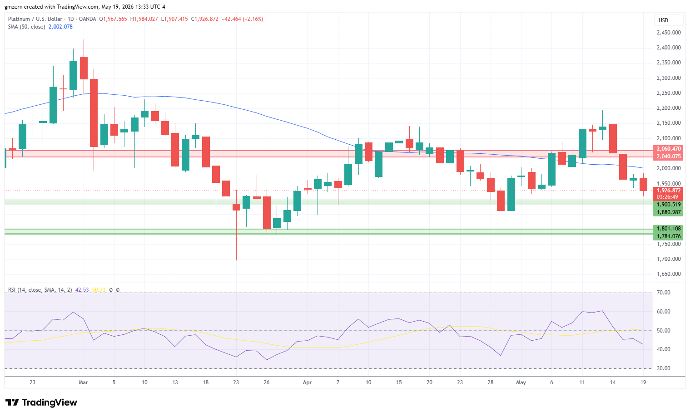Click the Mar label on the date axis
Image resolution: width=690 pixels, height=416 pixels.
pos(83,382)
